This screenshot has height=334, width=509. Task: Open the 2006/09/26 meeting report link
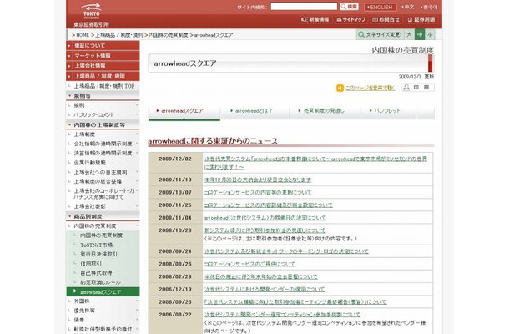[x=295, y=301]
